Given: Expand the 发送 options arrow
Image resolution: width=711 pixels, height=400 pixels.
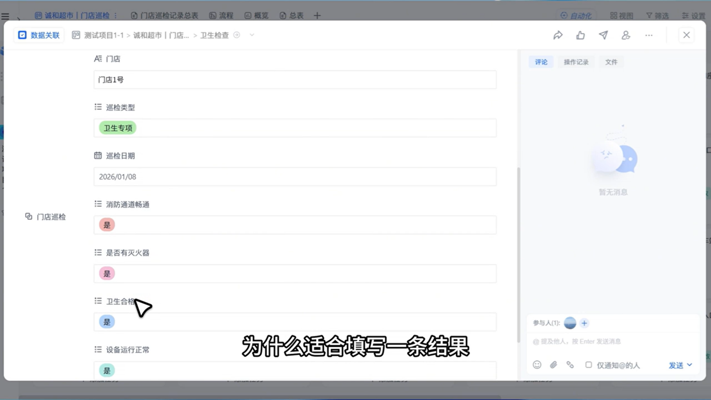Looking at the screenshot, I should [689, 365].
